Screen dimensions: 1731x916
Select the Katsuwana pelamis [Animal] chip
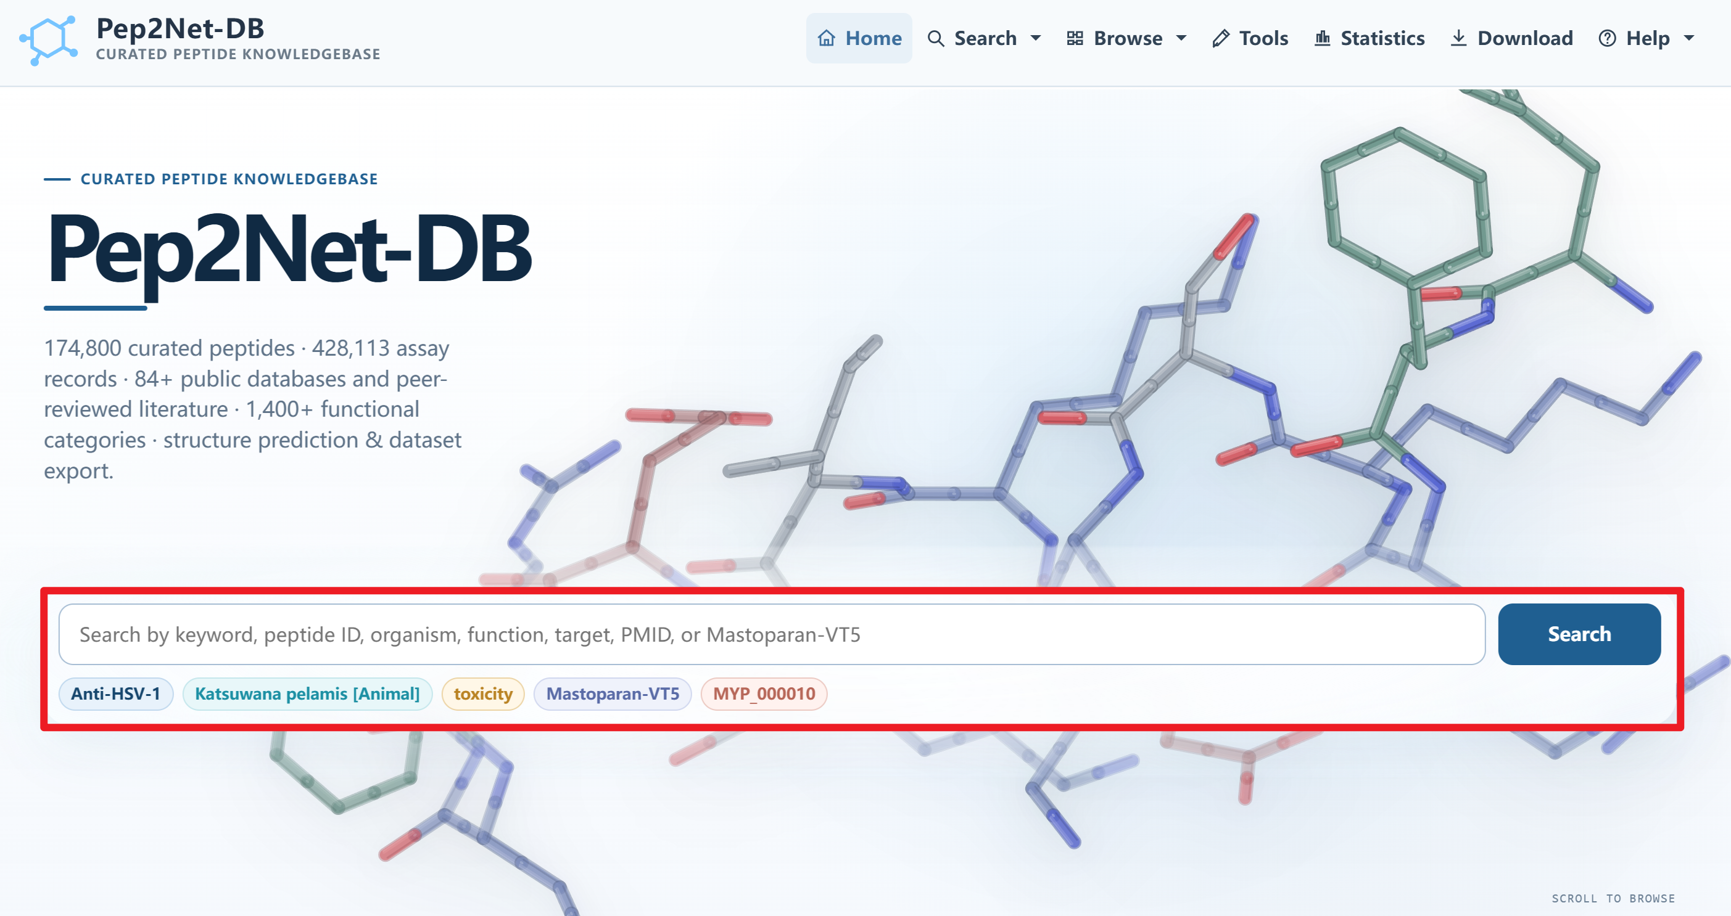pos(307,693)
